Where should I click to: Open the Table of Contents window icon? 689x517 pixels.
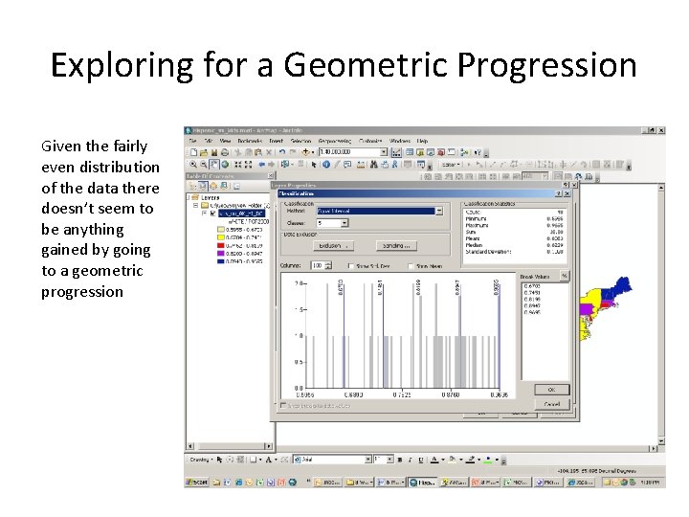tap(410, 152)
